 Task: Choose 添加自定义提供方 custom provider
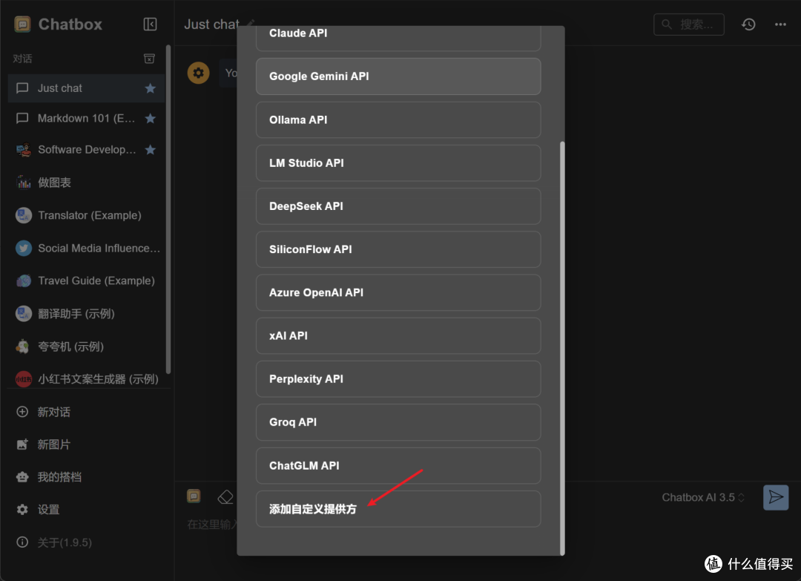click(x=398, y=509)
